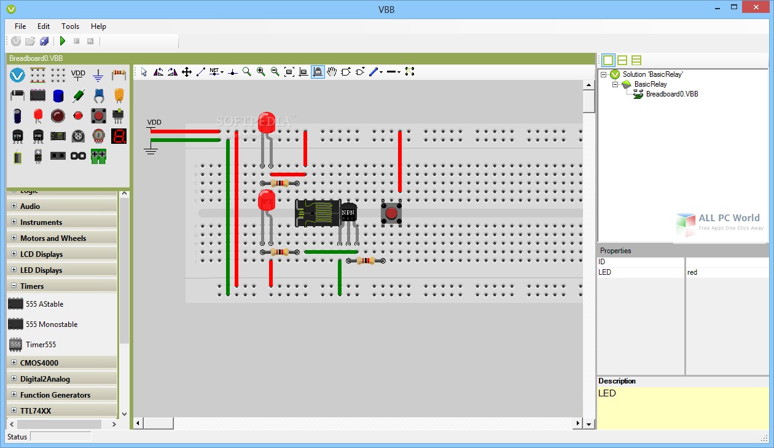This screenshot has height=448, width=774.
Task: Collapse the Timers component section
Action: (x=14, y=286)
